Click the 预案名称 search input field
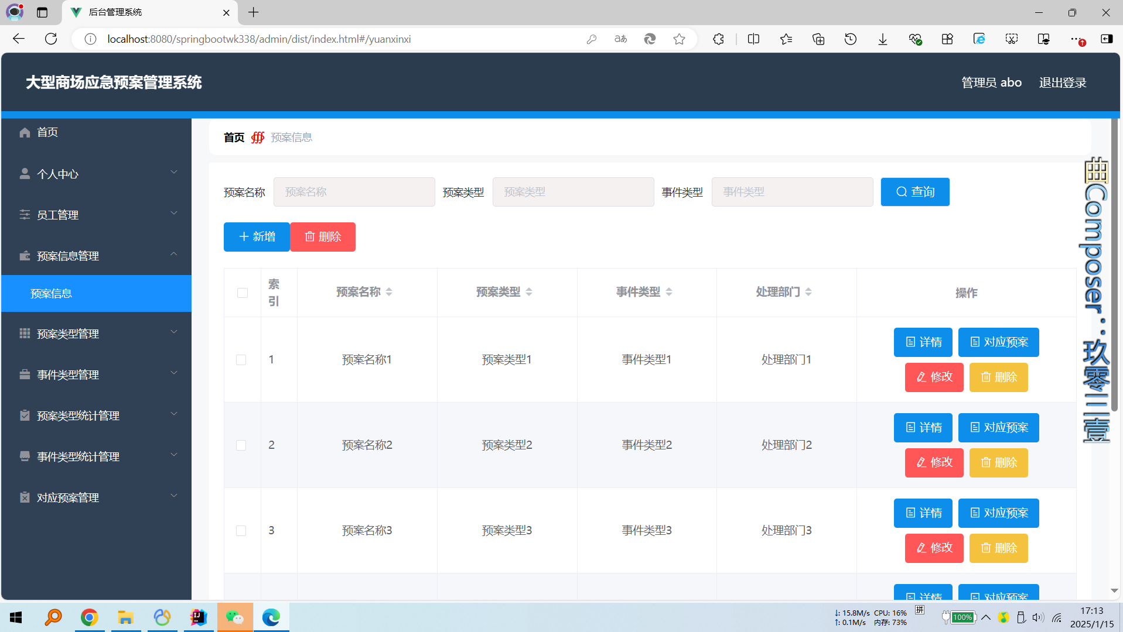 coord(354,192)
